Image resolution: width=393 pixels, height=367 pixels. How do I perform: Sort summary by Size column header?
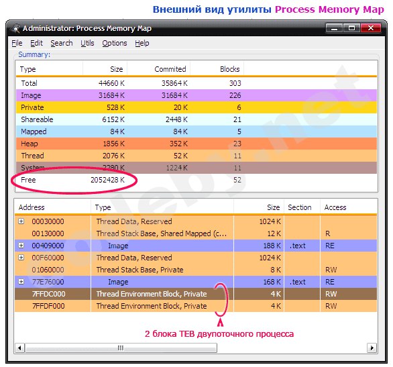click(105, 69)
